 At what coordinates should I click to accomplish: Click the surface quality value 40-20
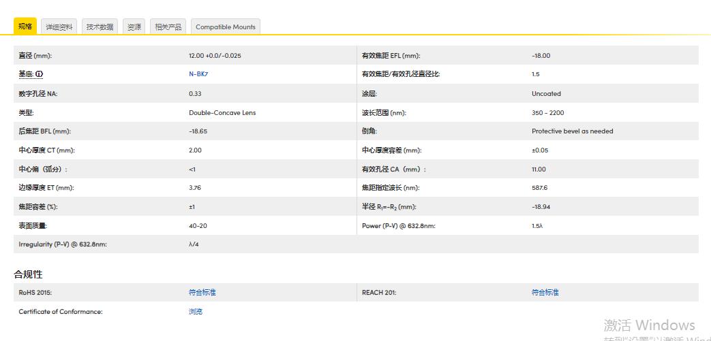click(x=198, y=225)
